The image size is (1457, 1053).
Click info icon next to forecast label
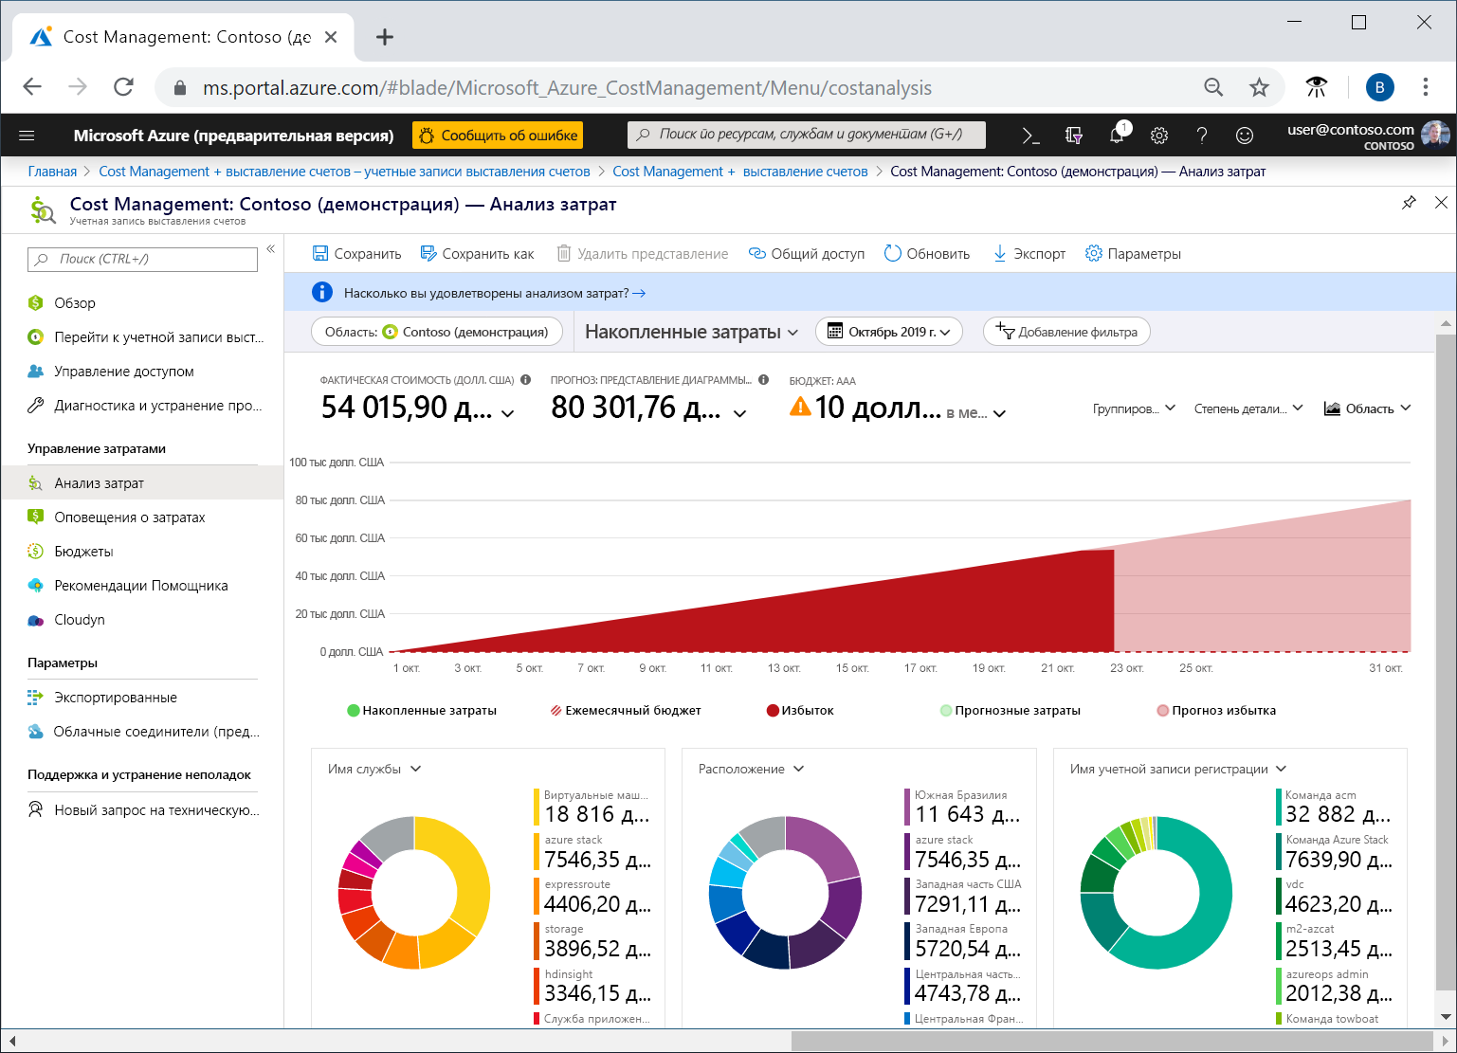tap(763, 380)
